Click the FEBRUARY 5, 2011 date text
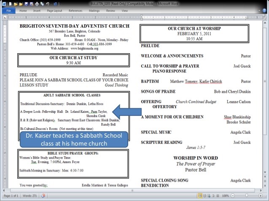The width and height of the screenshot is (269, 201). (194, 34)
